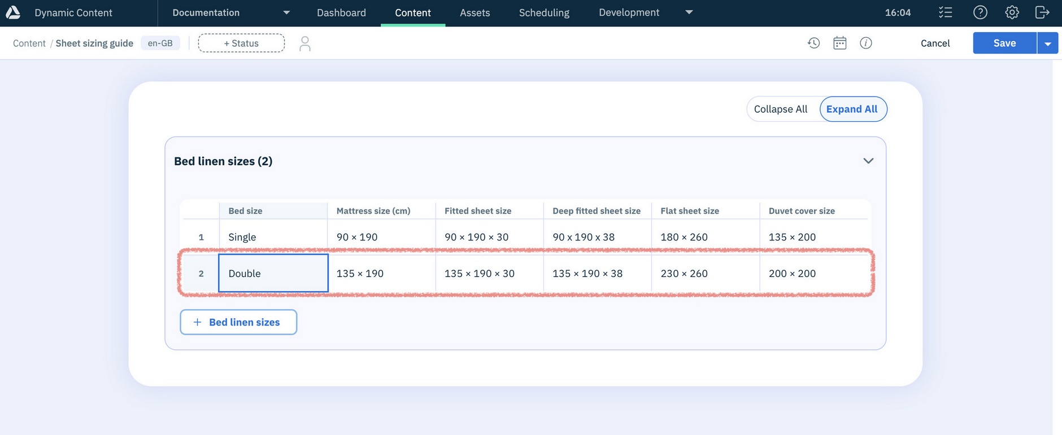
Task: Open the task list icon
Action: 945,12
